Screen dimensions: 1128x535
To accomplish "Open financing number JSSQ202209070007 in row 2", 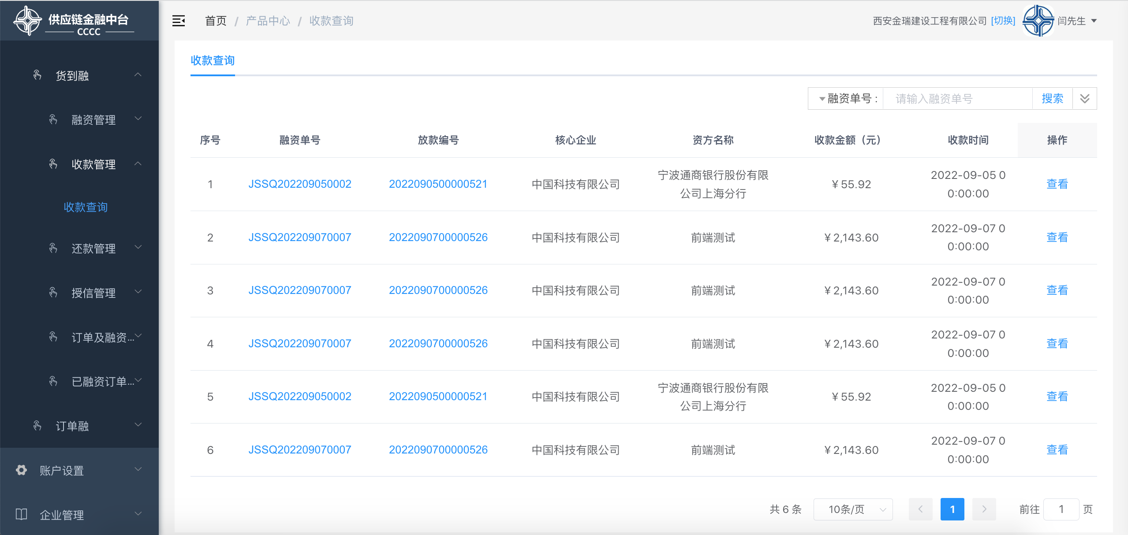I will click(x=300, y=237).
